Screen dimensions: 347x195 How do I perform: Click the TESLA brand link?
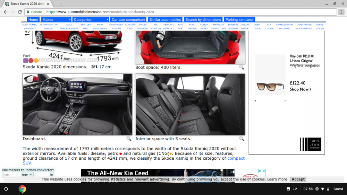257,28
